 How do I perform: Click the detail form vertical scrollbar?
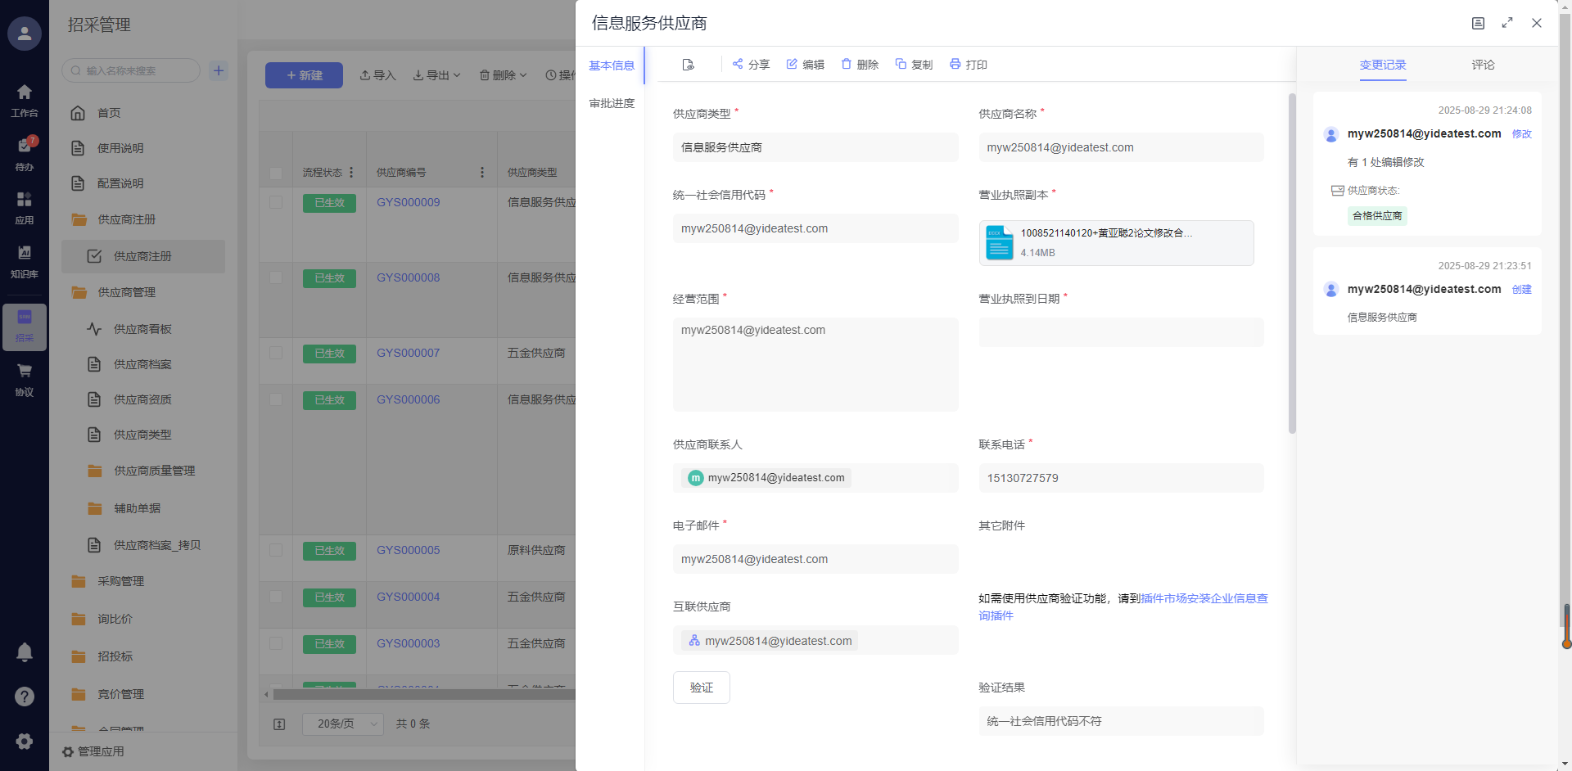click(1292, 262)
